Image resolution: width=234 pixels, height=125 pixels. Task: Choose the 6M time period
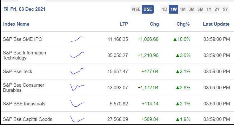200,9
